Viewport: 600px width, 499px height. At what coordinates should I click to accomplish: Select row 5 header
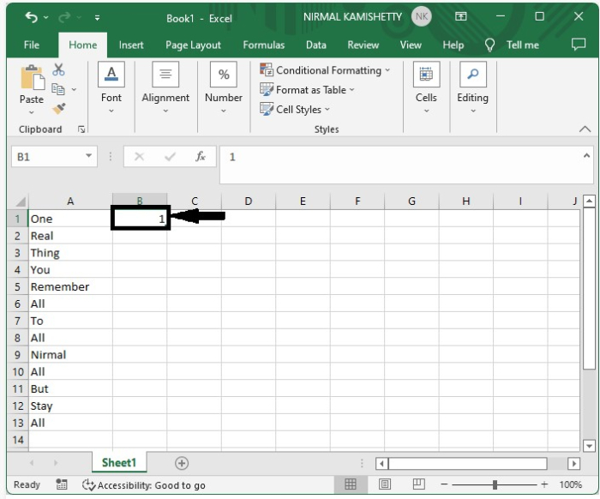tap(18, 286)
